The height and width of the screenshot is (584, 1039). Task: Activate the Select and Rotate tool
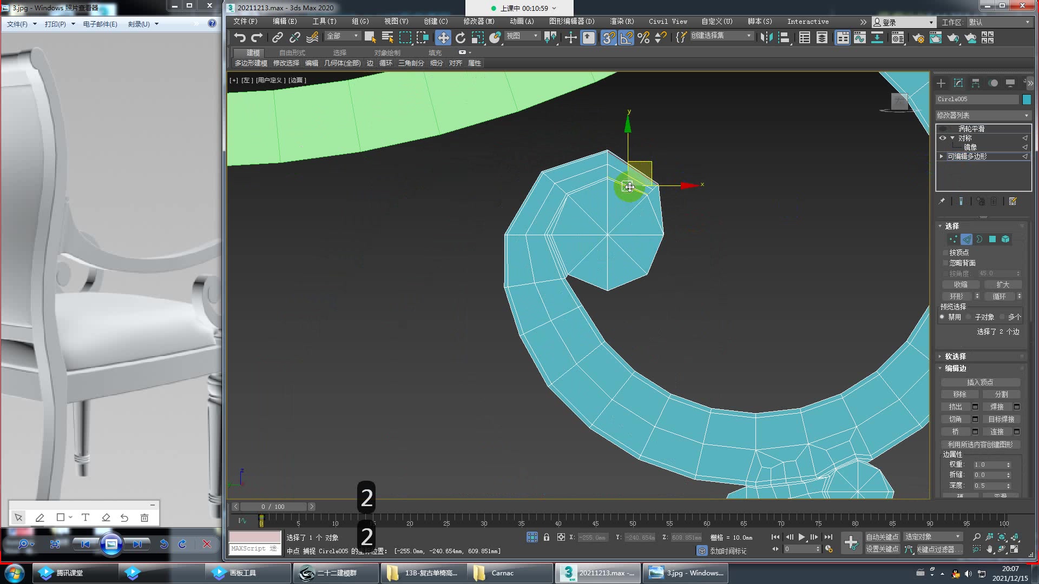(461, 37)
